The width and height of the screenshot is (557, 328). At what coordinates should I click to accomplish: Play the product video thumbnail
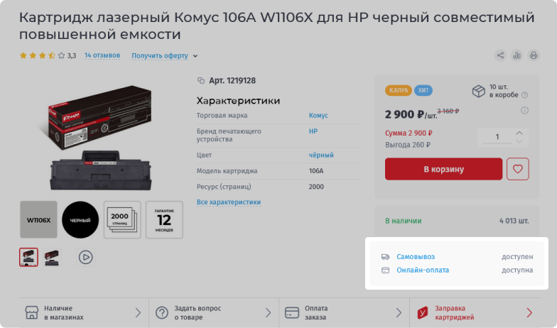tap(85, 257)
